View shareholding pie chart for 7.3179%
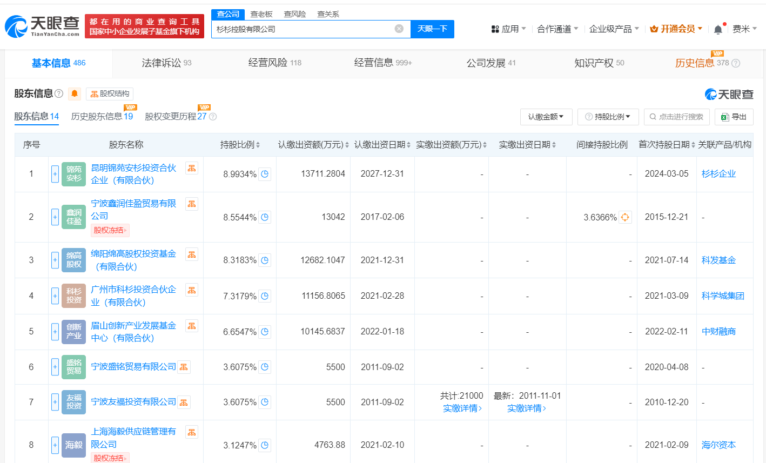The width and height of the screenshot is (766, 463). pyautogui.click(x=265, y=296)
